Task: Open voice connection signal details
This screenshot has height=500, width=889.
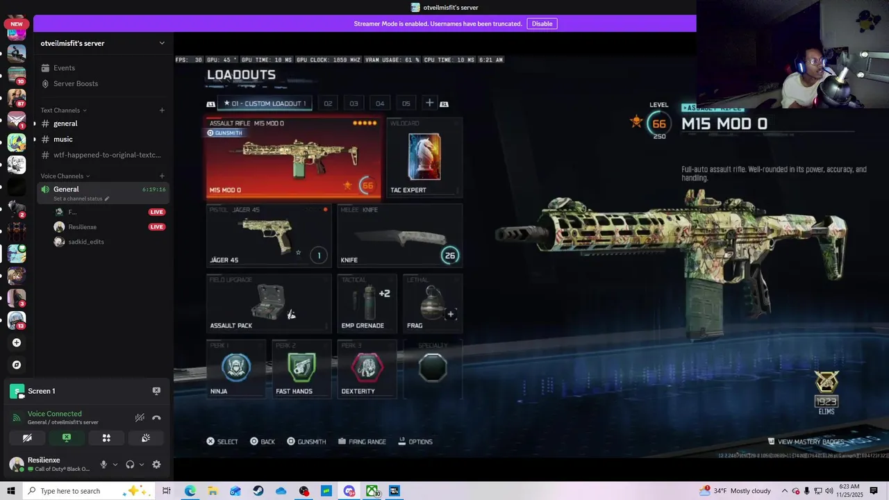Action: coord(17,417)
